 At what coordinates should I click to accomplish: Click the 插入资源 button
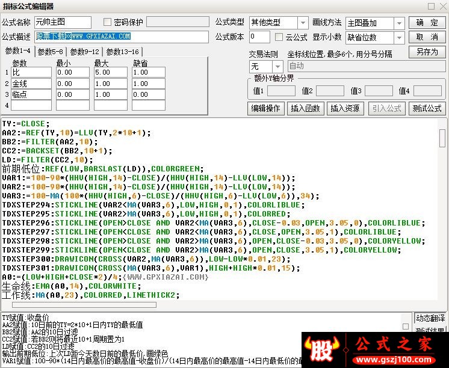pos(344,108)
